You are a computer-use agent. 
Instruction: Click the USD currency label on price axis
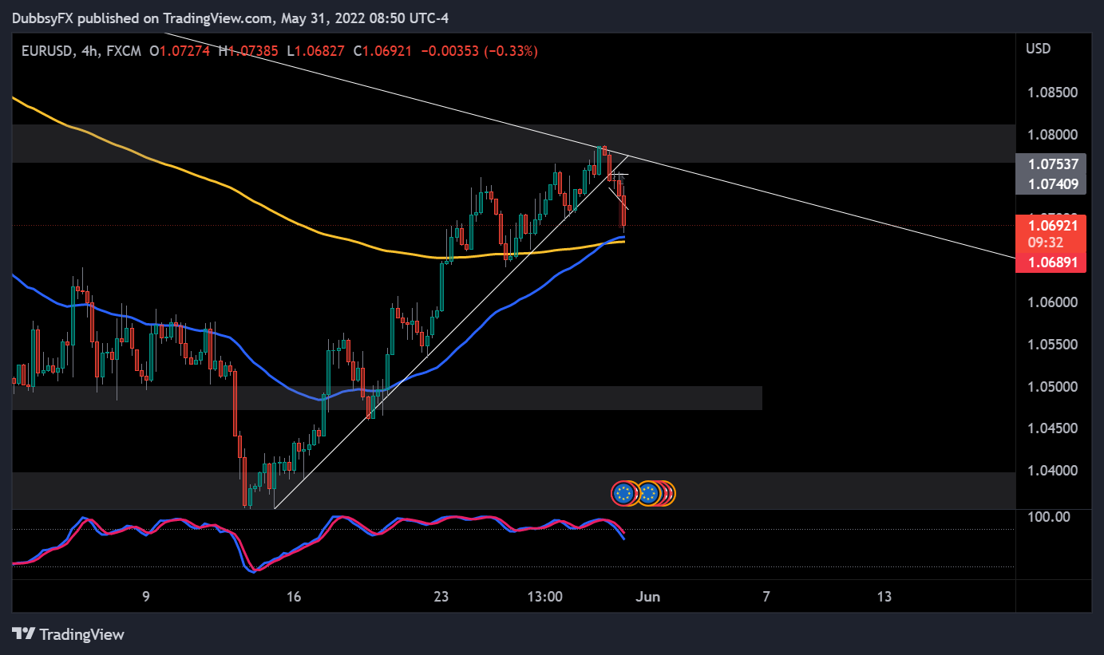(x=1038, y=49)
